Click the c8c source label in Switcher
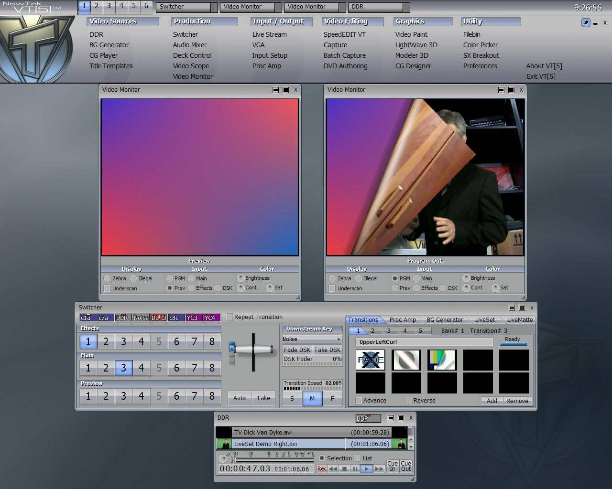The width and height of the screenshot is (612, 489). tap(176, 318)
